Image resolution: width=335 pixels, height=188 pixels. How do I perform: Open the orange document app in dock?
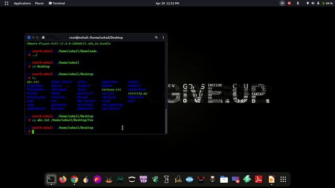coord(272,180)
